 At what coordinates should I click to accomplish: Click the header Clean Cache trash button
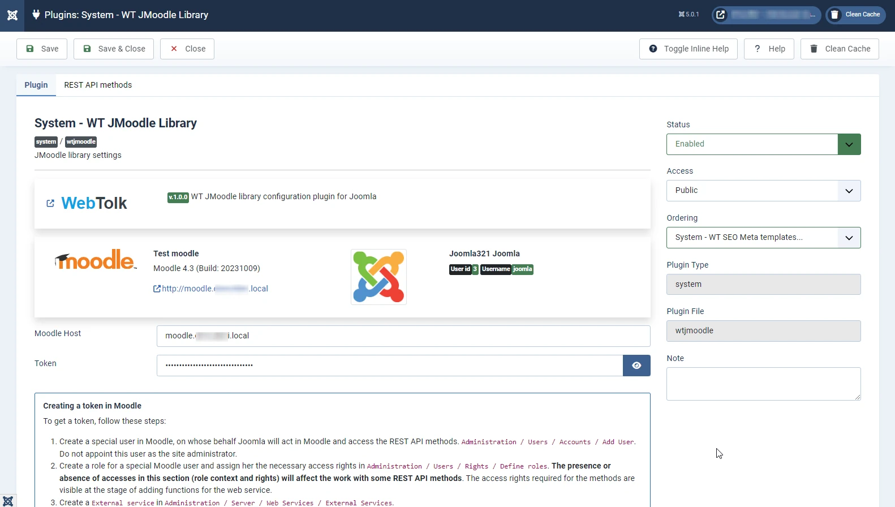pyautogui.click(x=856, y=15)
